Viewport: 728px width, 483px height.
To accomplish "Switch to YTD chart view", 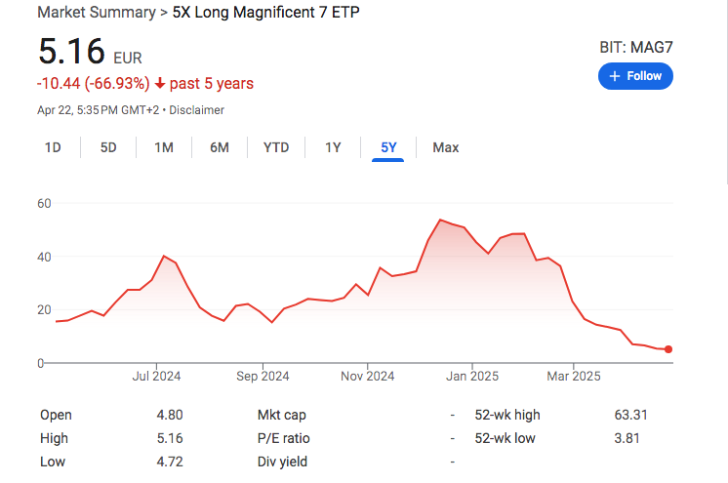I will click(x=276, y=147).
